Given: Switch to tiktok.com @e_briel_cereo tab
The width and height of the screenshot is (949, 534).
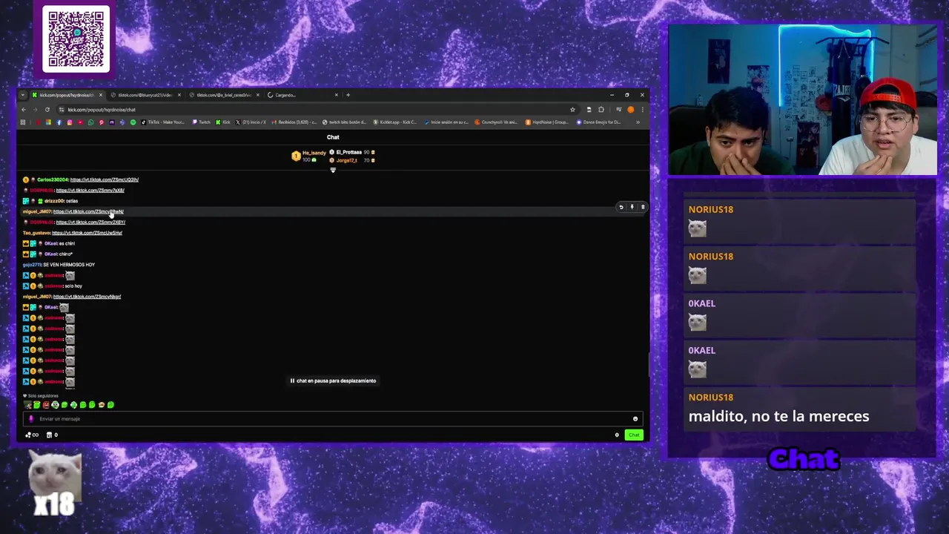Looking at the screenshot, I should [x=224, y=95].
